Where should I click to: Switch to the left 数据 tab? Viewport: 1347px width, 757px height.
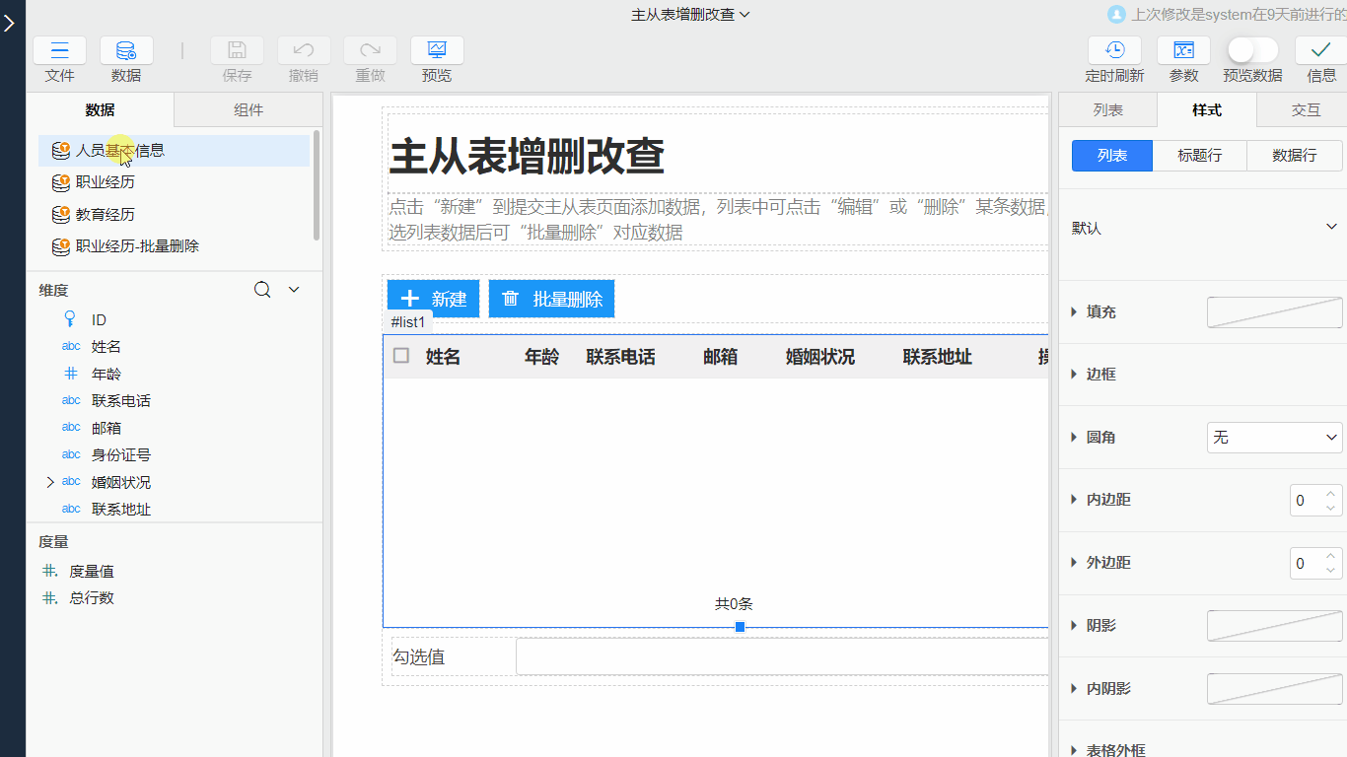pos(100,110)
